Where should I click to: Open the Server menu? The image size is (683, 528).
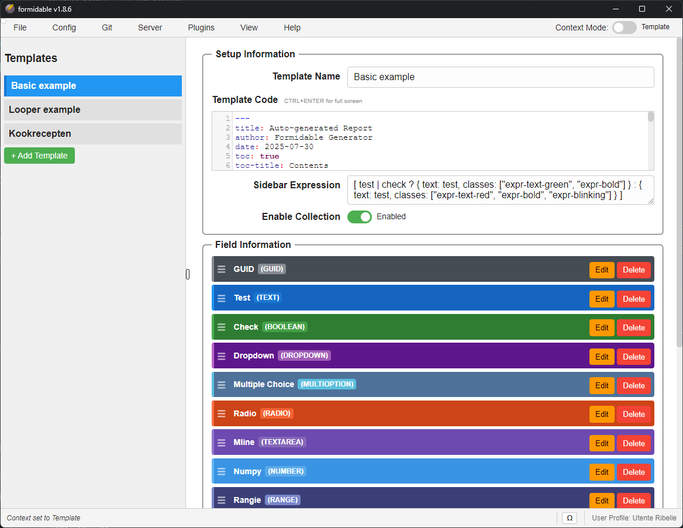pyautogui.click(x=150, y=27)
